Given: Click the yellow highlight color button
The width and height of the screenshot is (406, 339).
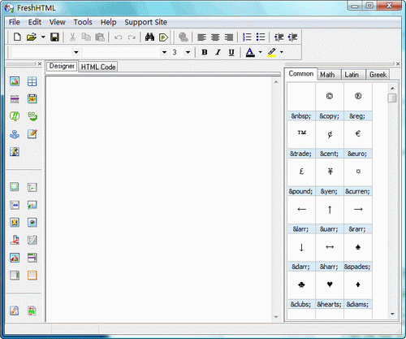Looking at the screenshot, I should tap(272, 52).
